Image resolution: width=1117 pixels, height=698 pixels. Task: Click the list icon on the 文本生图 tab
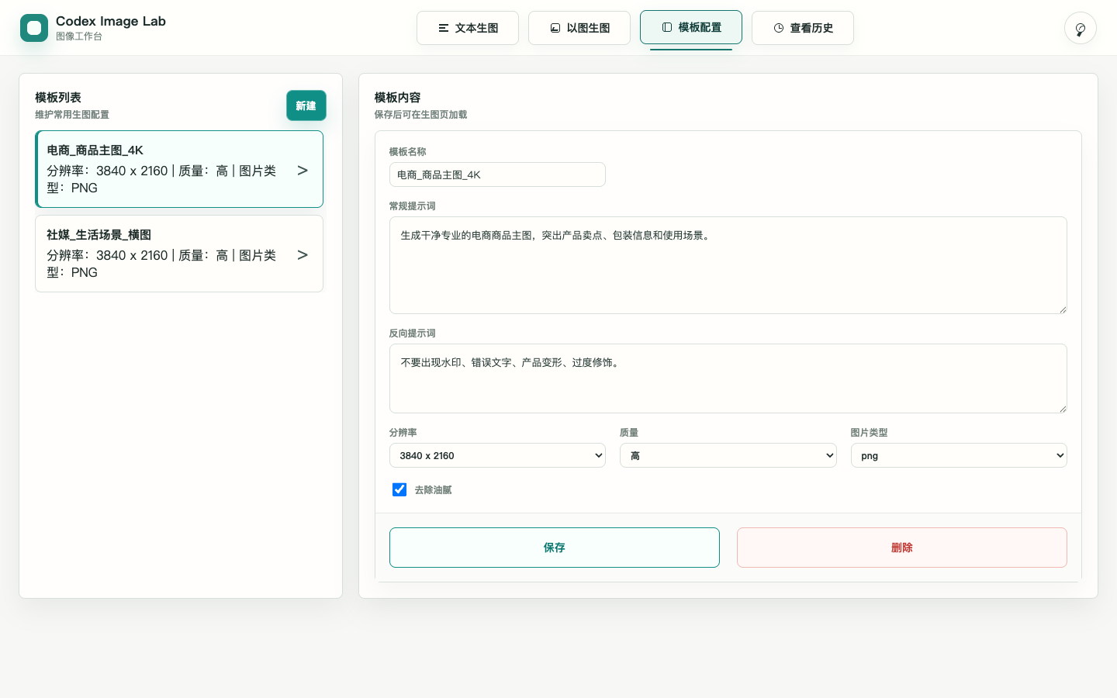(x=444, y=28)
